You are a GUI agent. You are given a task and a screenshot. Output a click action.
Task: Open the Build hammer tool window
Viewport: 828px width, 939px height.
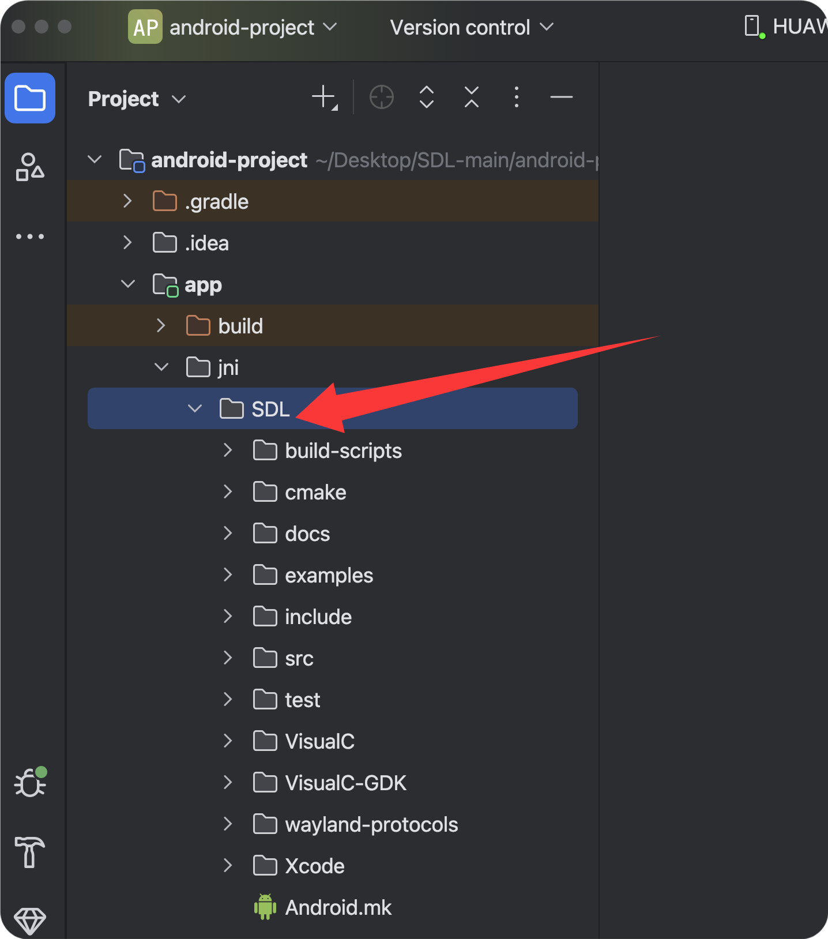click(x=30, y=852)
